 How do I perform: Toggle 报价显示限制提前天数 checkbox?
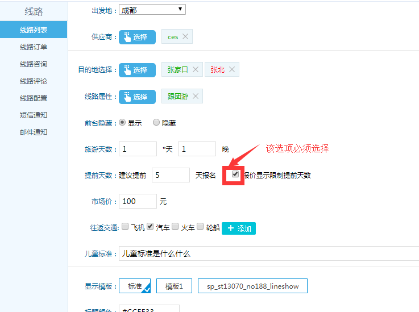pos(235,174)
